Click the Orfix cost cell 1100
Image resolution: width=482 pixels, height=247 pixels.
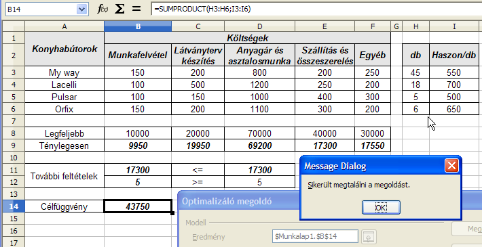click(260, 109)
